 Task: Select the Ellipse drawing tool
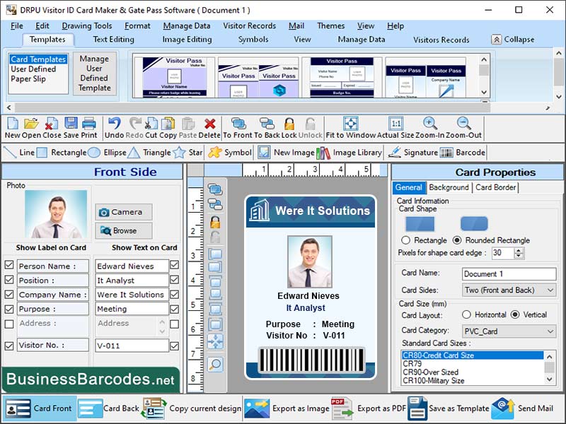point(107,153)
